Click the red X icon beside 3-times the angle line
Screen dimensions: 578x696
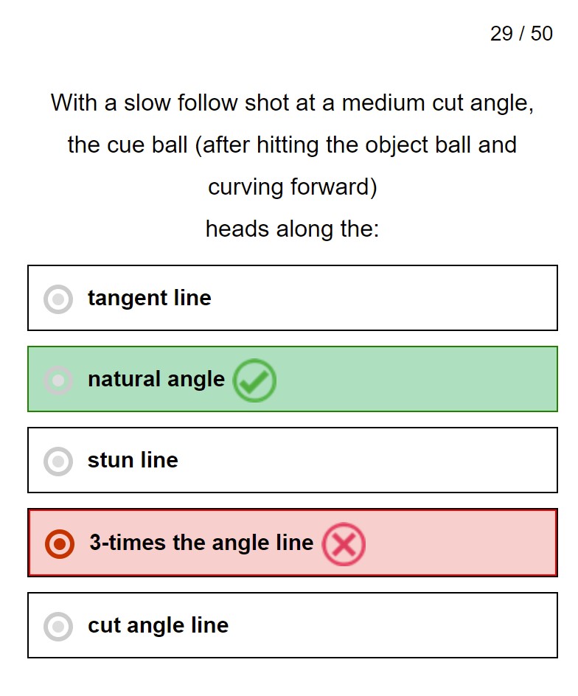(x=344, y=544)
